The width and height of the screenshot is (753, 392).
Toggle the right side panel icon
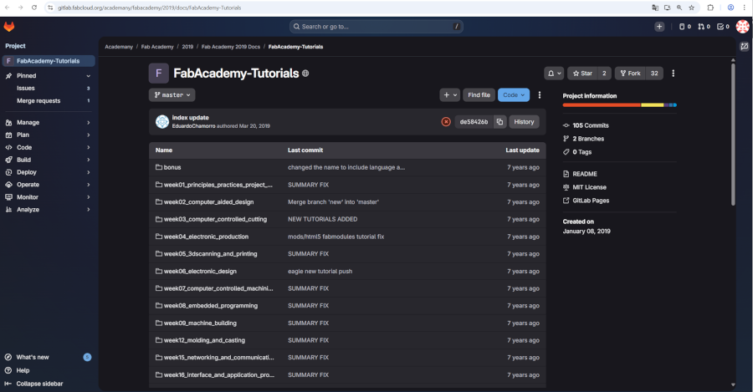click(x=745, y=47)
